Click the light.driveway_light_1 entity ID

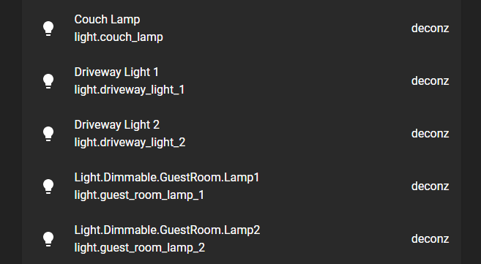[x=129, y=90]
